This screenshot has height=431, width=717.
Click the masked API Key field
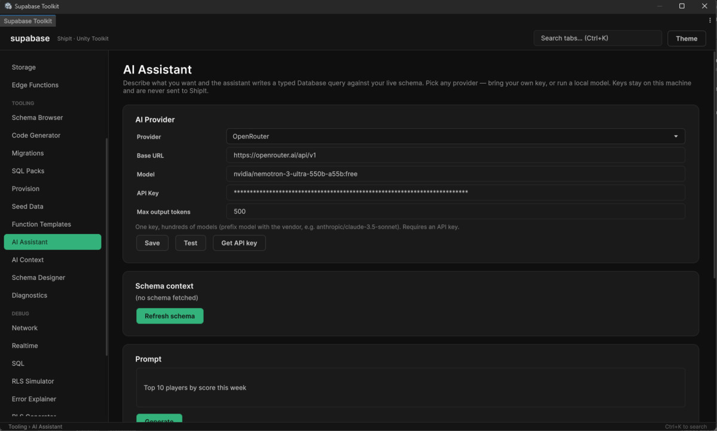455,193
